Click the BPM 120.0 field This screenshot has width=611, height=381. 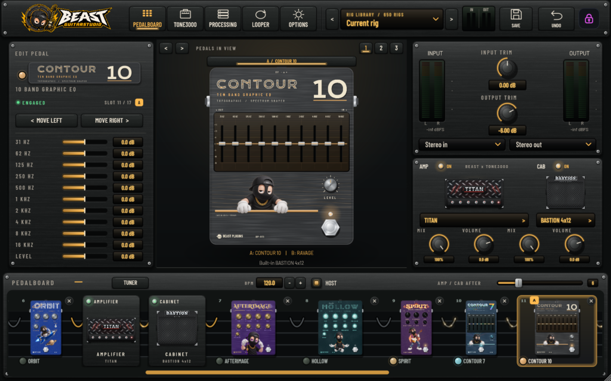[x=269, y=283]
